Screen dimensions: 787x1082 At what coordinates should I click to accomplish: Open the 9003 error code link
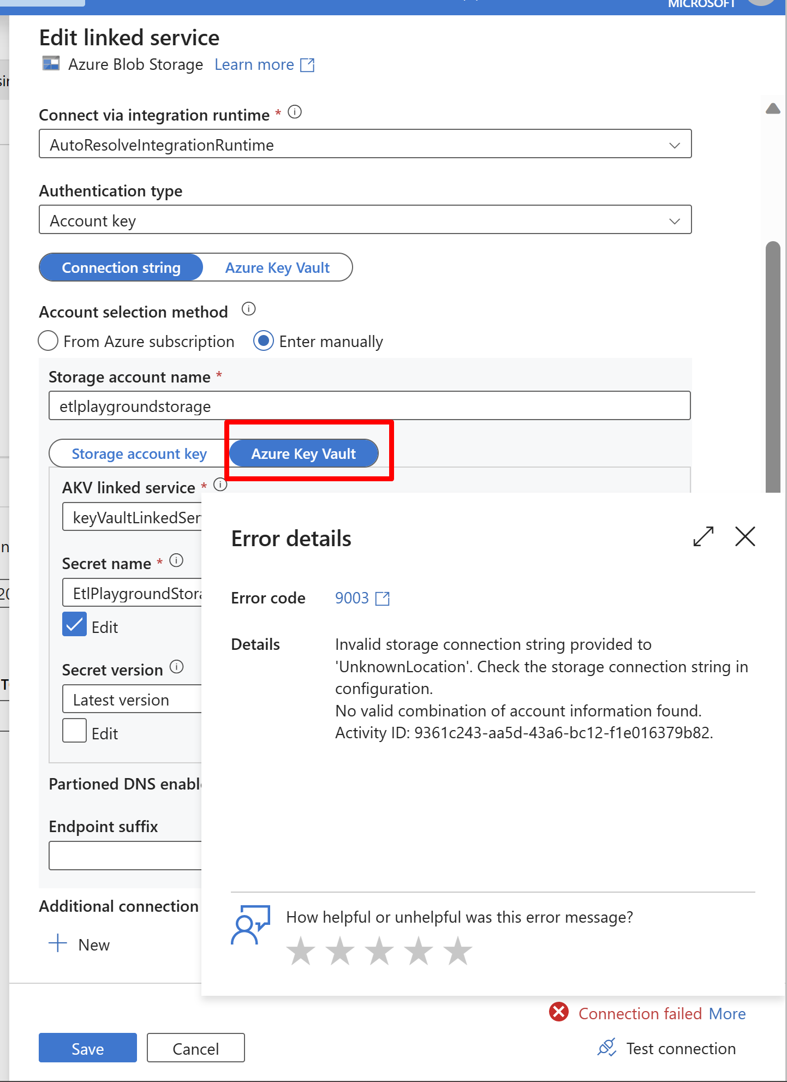click(352, 599)
